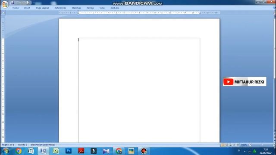The width and height of the screenshot is (276, 155).
Task: Click the green triangle tray icon
Action: (x=254, y=151)
